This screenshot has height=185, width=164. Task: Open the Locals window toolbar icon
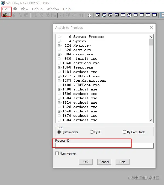[x=110, y=15]
